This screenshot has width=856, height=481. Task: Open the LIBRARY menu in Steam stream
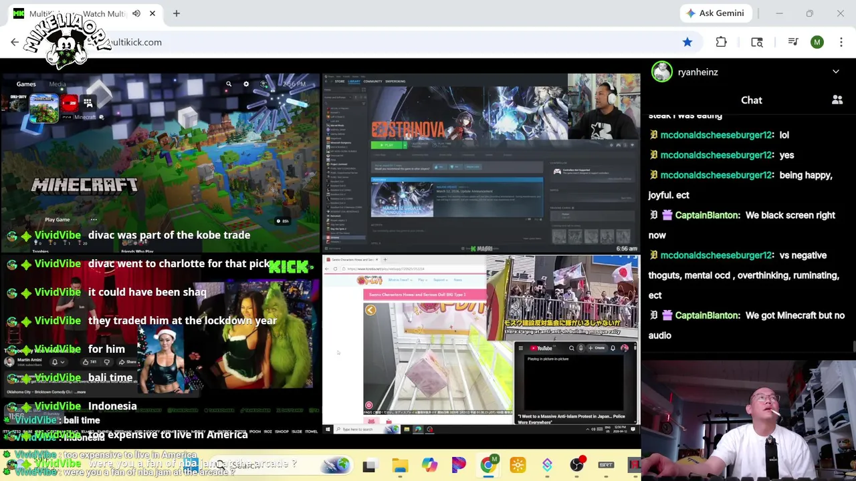point(354,82)
